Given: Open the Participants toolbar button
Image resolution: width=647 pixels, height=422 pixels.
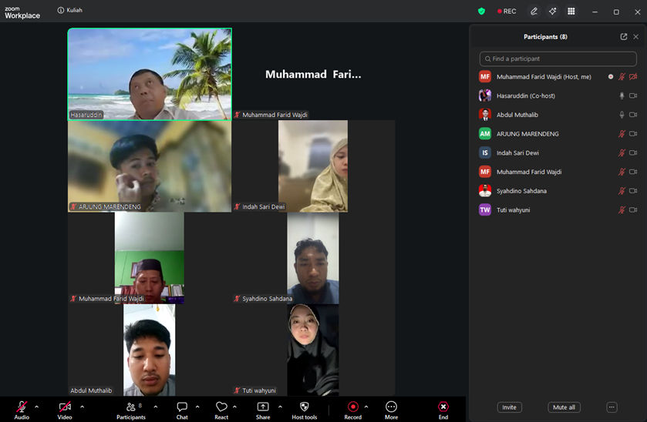Looking at the screenshot, I should 131,410.
